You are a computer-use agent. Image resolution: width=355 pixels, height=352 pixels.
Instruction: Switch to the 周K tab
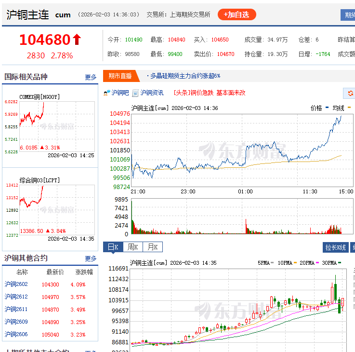click(133, 247)
